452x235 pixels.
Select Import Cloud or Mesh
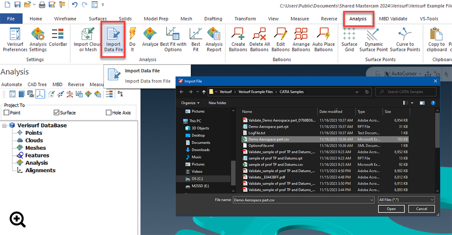click(88, 39)
